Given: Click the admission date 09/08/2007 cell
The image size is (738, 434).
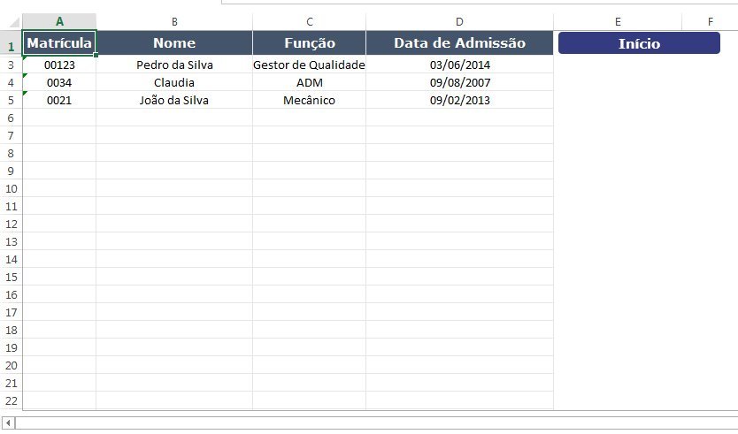Looking at the screenshot, I should (x=459, y=82).
